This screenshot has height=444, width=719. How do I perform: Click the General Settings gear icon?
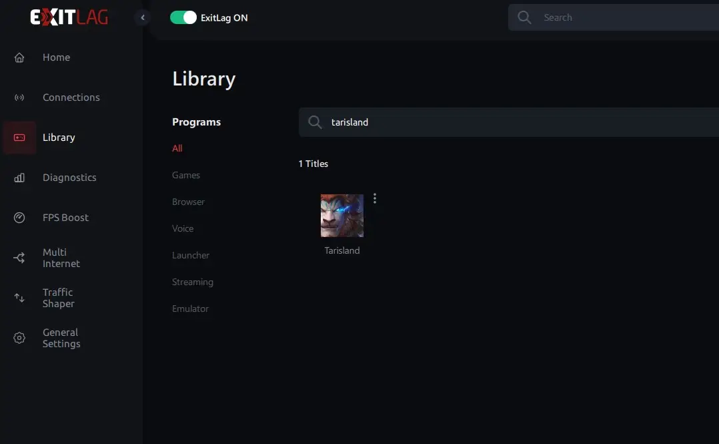click(19, 338)
